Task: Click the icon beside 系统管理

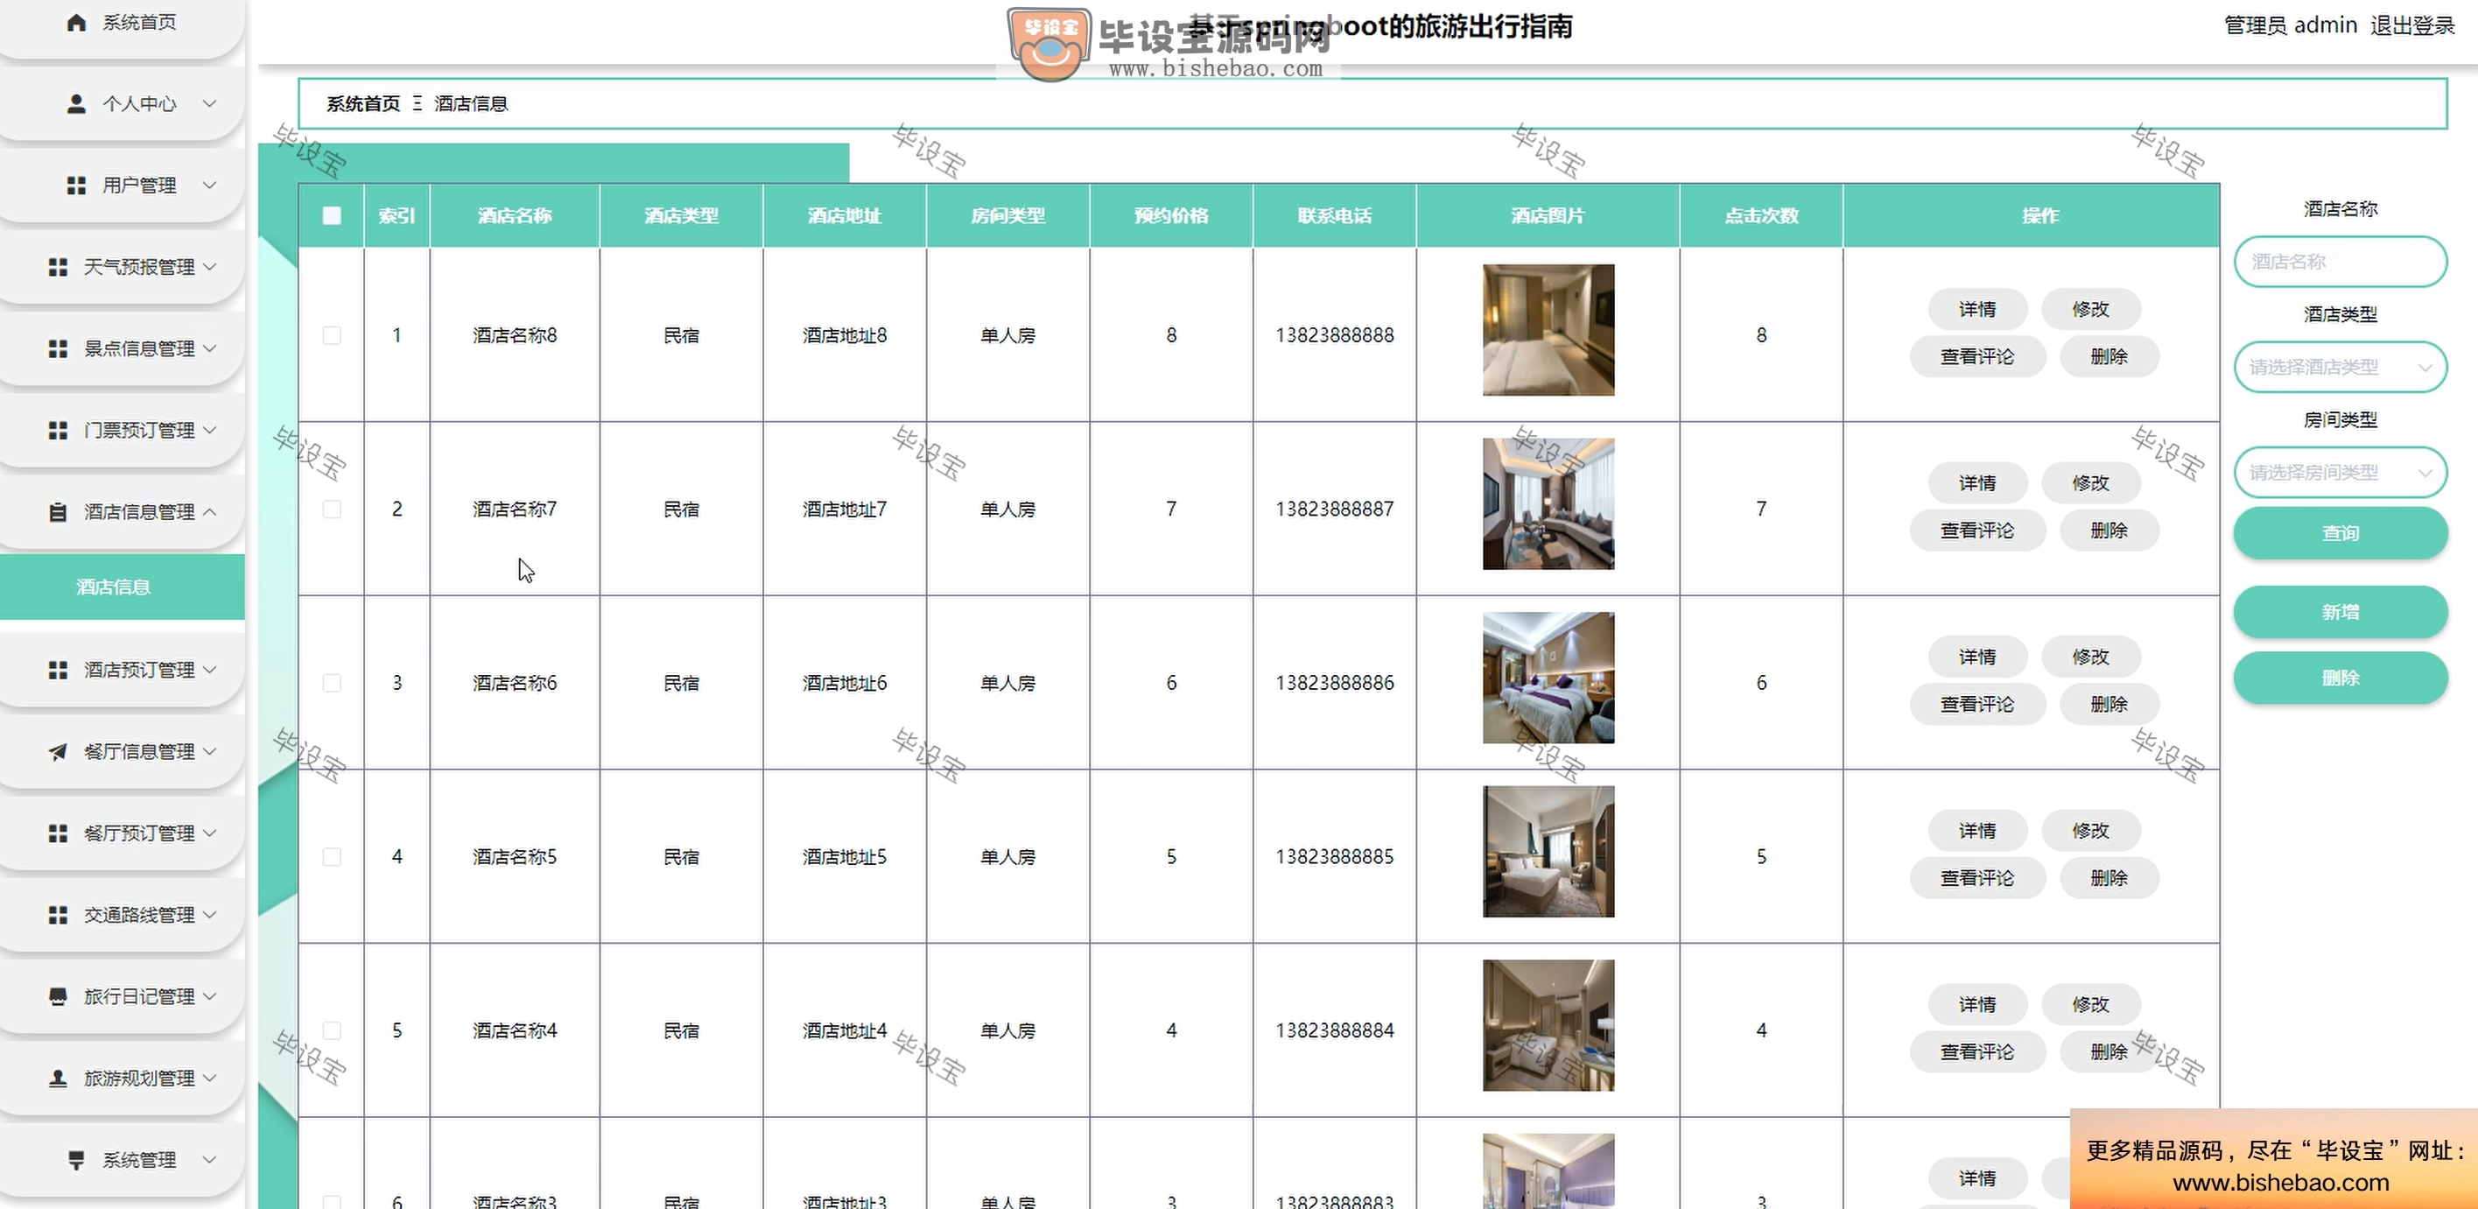Action: click(77, 1160)
